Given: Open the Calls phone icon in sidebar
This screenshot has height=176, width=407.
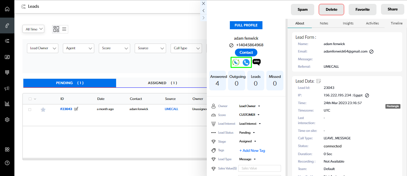Looking at the screenshot, I should coord(7,25).
